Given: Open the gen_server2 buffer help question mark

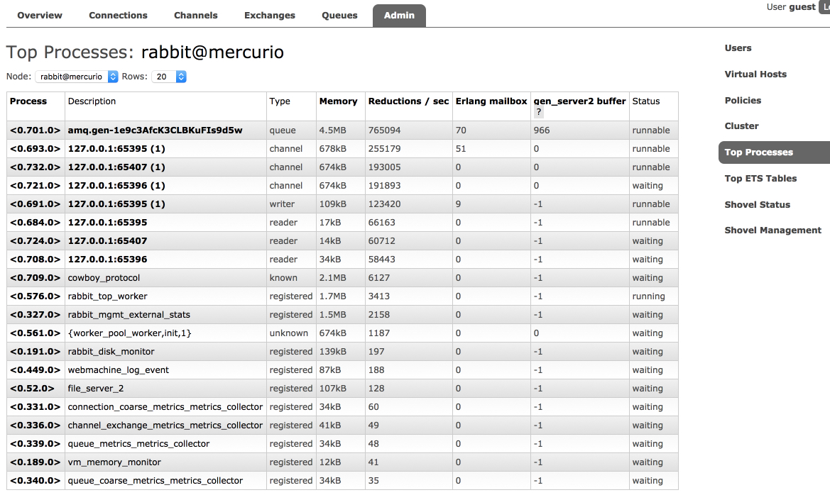Looking at the screenshot, I should point(537,112).
